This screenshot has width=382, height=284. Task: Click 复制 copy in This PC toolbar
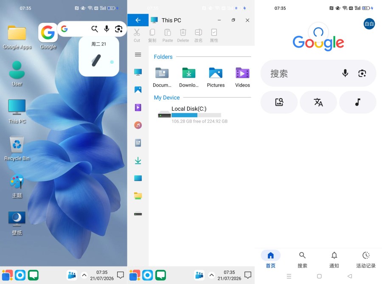(152, 36)
